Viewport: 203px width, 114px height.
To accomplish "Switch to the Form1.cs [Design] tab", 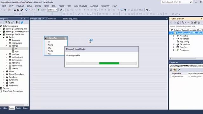I will pos(71,19).
